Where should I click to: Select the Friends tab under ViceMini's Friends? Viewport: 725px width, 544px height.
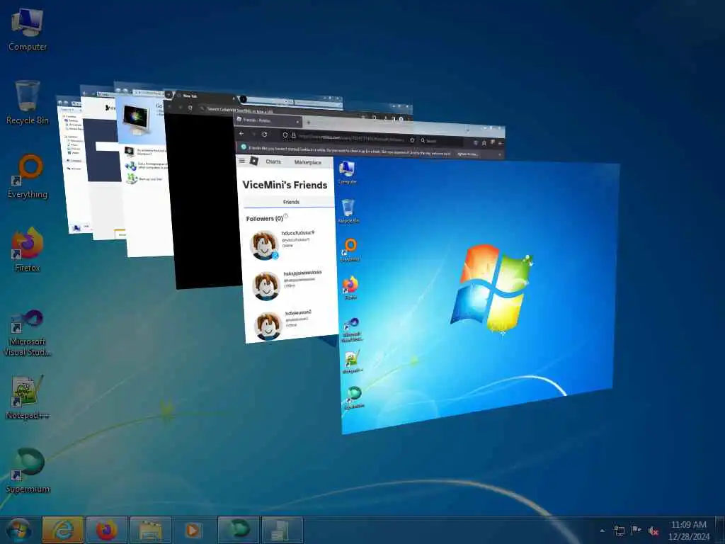(x=291, y=202)
